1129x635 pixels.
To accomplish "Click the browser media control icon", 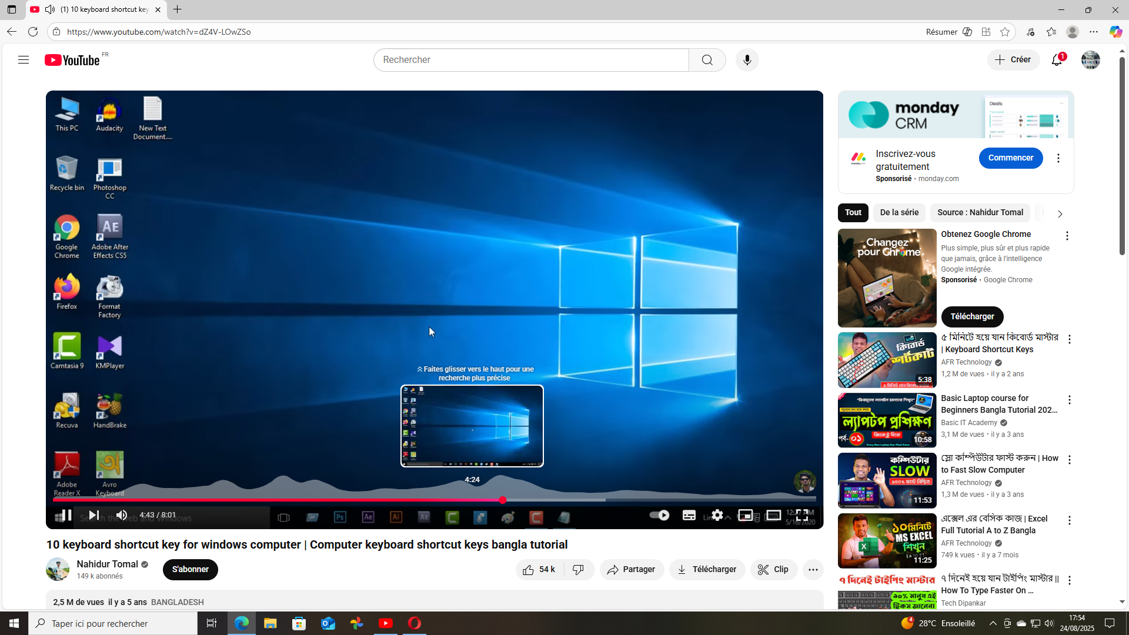I will tap(1030, 32).
